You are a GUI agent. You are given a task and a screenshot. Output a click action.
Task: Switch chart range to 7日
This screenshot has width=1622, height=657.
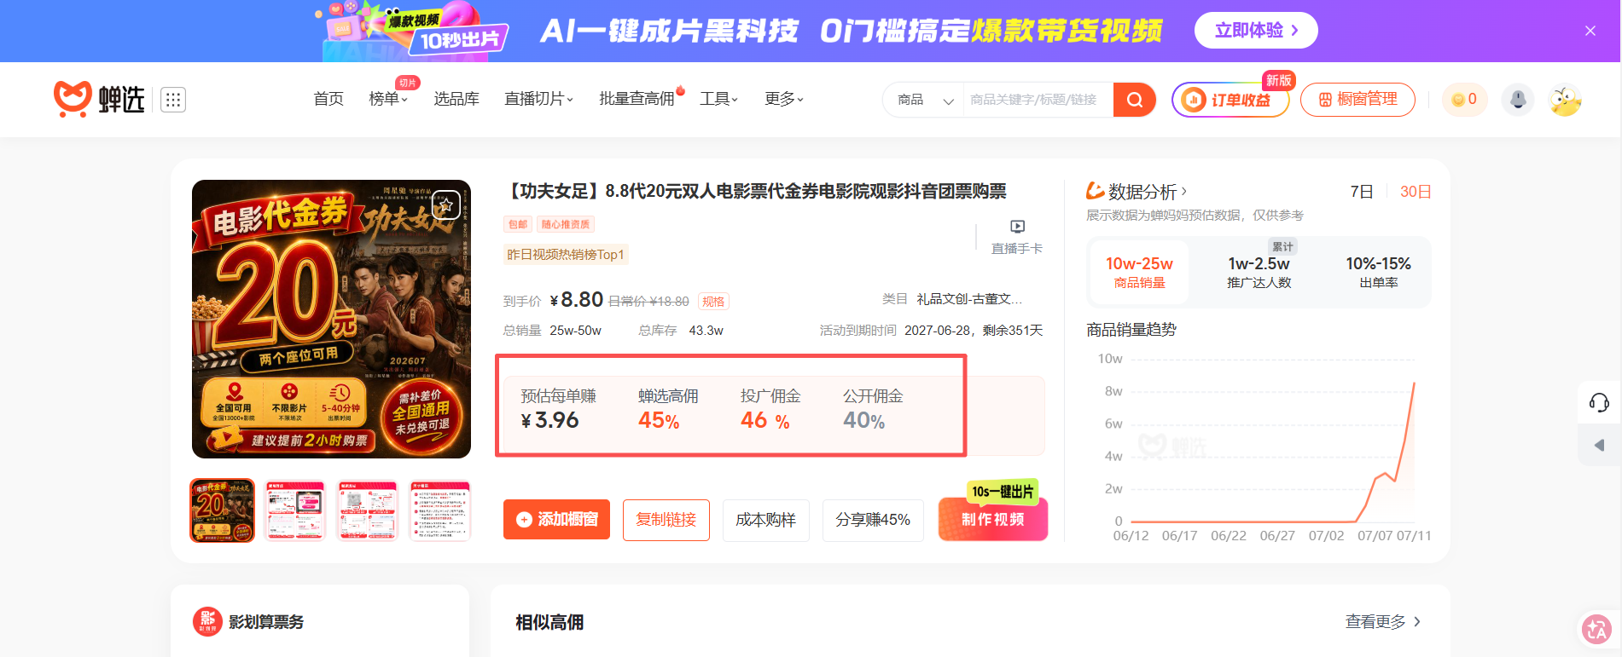[x=1362, y=192]
